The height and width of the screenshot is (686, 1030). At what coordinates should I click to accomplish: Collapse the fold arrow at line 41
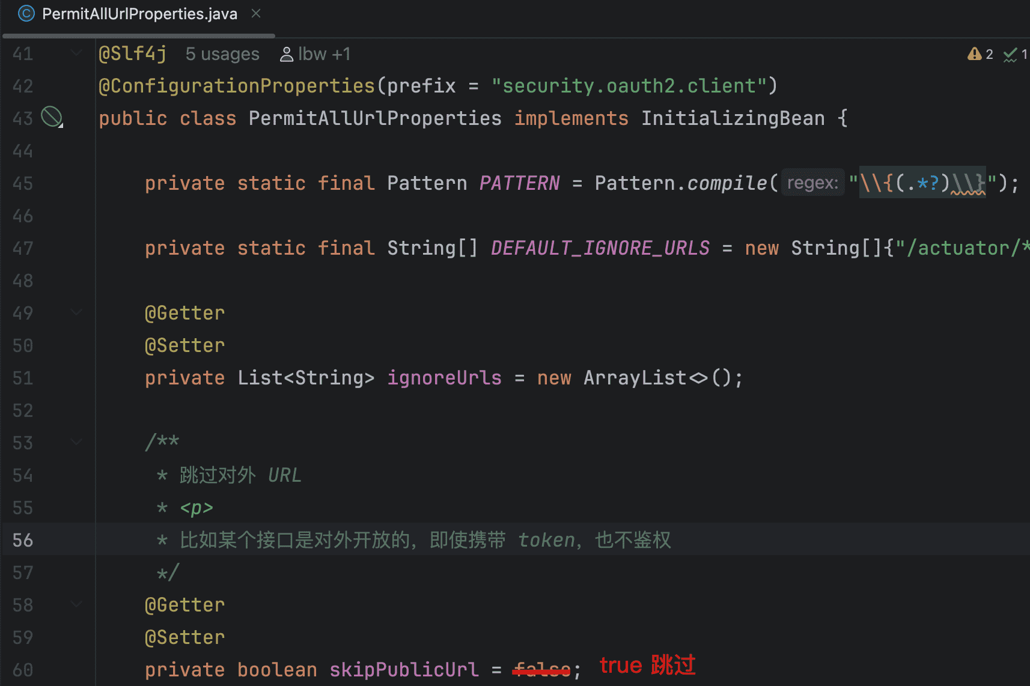[x=76, y=53]
